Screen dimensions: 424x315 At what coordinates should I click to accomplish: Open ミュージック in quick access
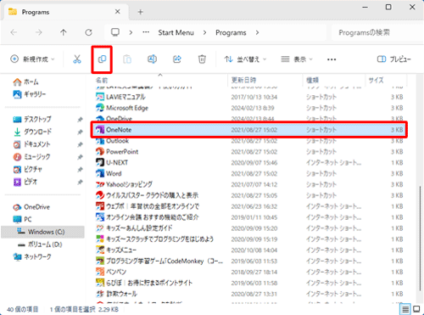31,157
